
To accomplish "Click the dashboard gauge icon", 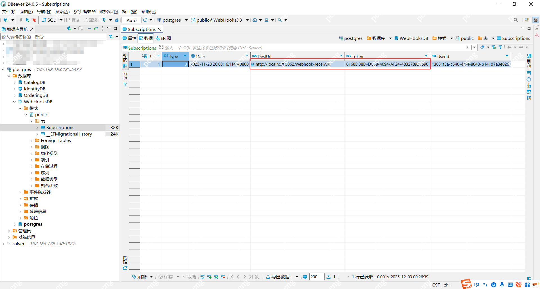I will [x=255, y=20].
